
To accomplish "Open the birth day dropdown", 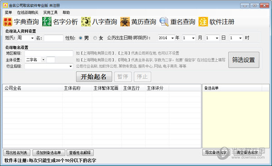I will pos(217,38).
